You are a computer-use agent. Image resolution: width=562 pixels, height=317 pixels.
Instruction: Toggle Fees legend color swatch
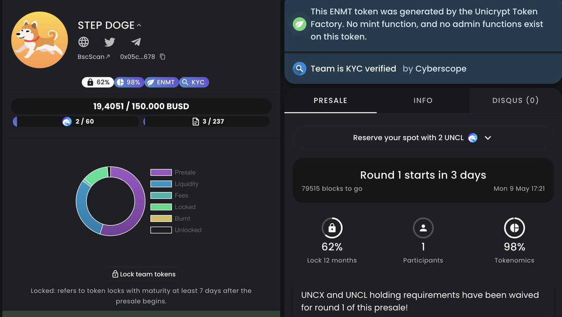pos(161,195)
